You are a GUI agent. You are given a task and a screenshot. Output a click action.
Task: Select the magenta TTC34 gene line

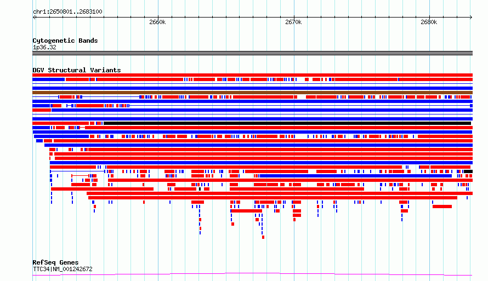point(252,274)
